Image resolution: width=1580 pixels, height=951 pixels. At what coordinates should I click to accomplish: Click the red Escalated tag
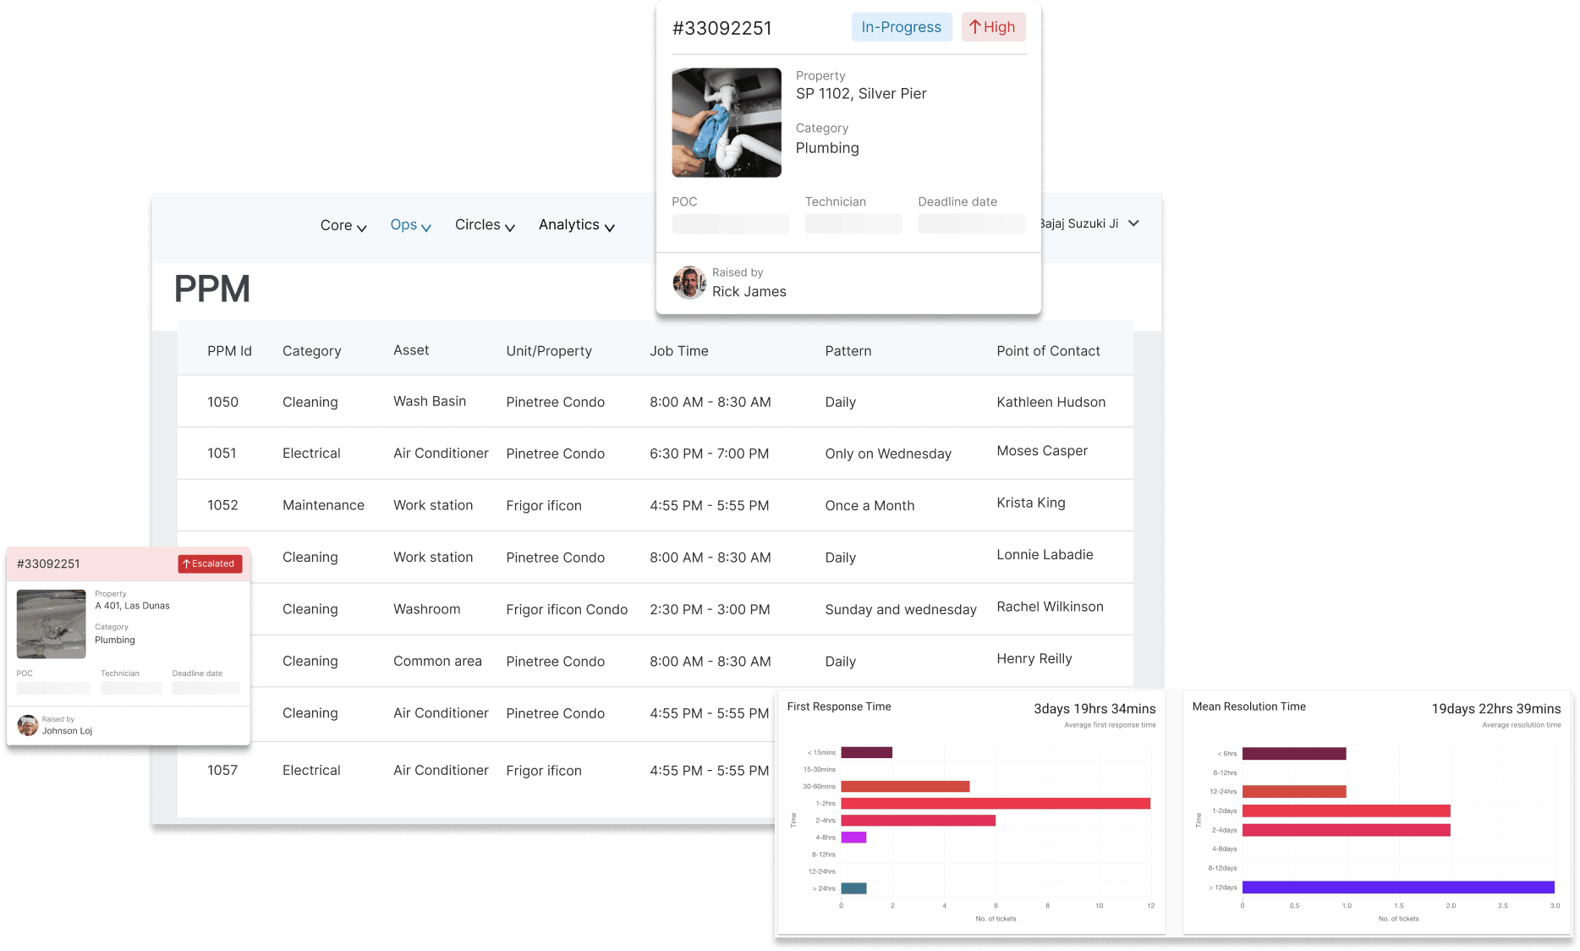[210, 563]
